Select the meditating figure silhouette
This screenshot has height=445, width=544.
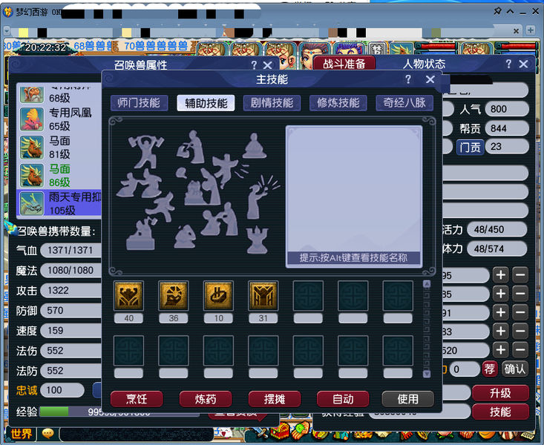point(255,146)
